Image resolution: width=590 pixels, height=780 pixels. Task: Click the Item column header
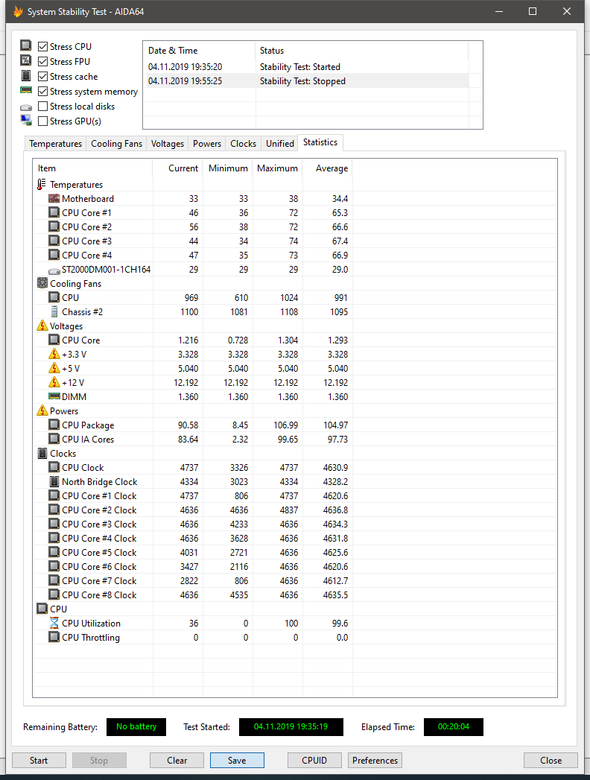point(92,168)
